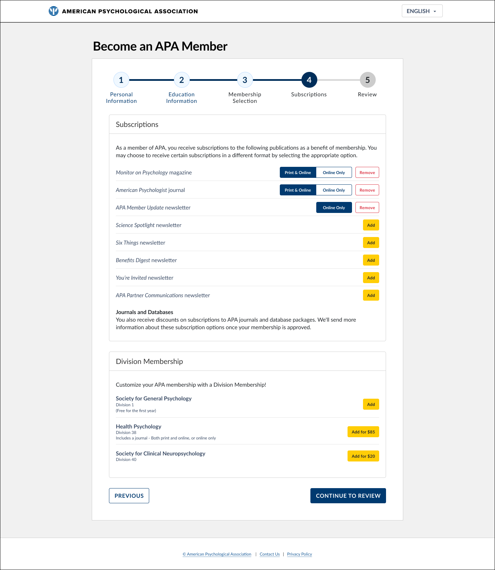Choose Print & Online for Monitor on Psychology

[x=298, y=173]
